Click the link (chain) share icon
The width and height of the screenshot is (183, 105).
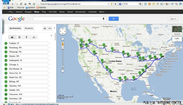click(x=49, y=28)
